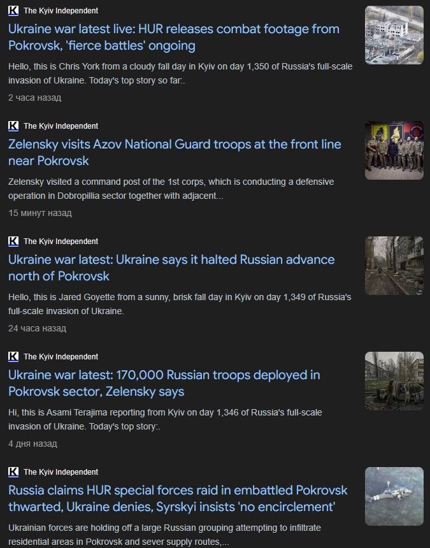This screenshot has width=430, height=548.
Task: Open destroyed buildings aerial thumbnail of first article
Action: coord(394,35)
